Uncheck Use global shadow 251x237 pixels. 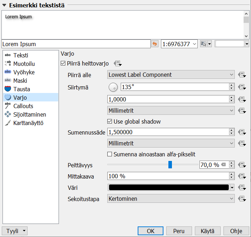click(x=110, y=121)
